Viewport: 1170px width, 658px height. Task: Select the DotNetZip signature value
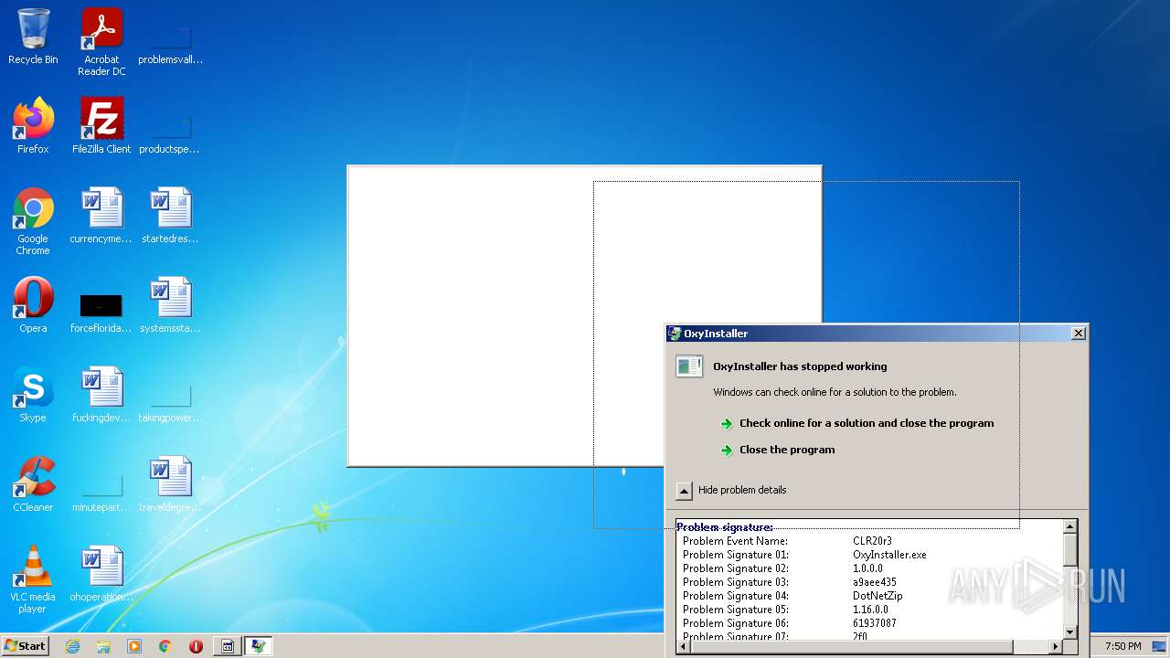(x=877, y=596)
